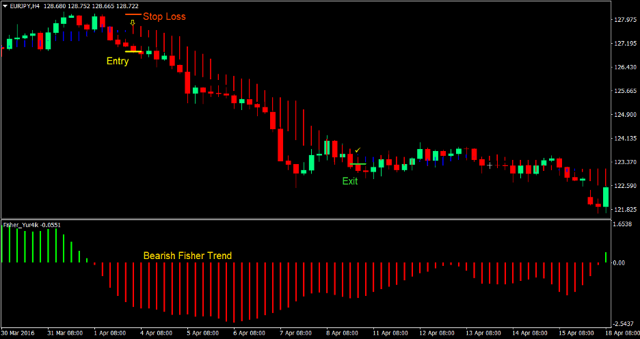The image size is (640, 339).
Task: Click price level 121.825 on the axis
Action: tap(625, 210)
